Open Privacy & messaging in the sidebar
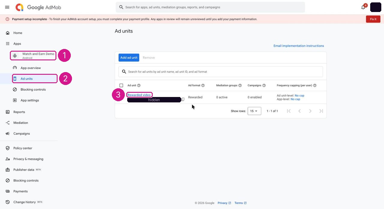384x209 pixels. (x=28, y=159)
